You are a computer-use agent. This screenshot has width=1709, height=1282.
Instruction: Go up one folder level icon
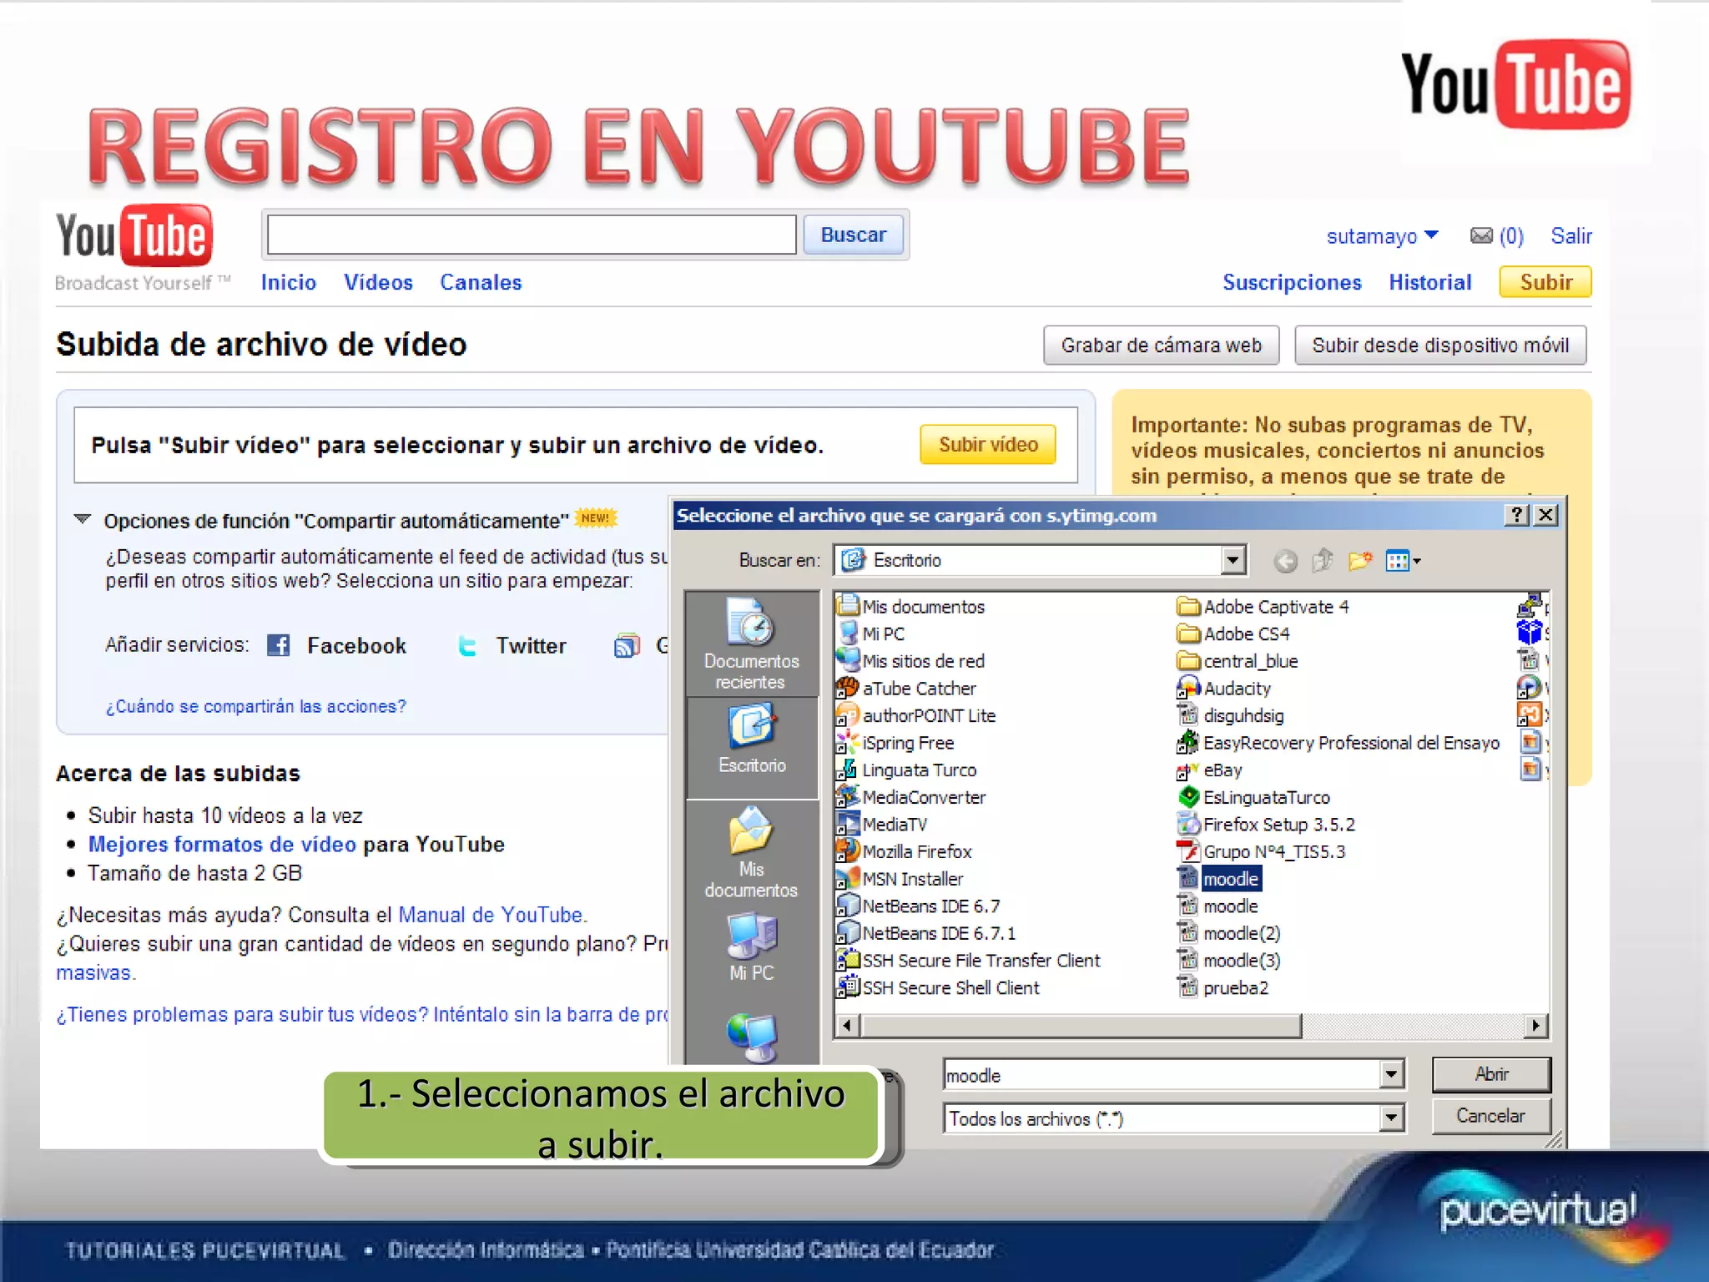click(x=1323, y=560)
